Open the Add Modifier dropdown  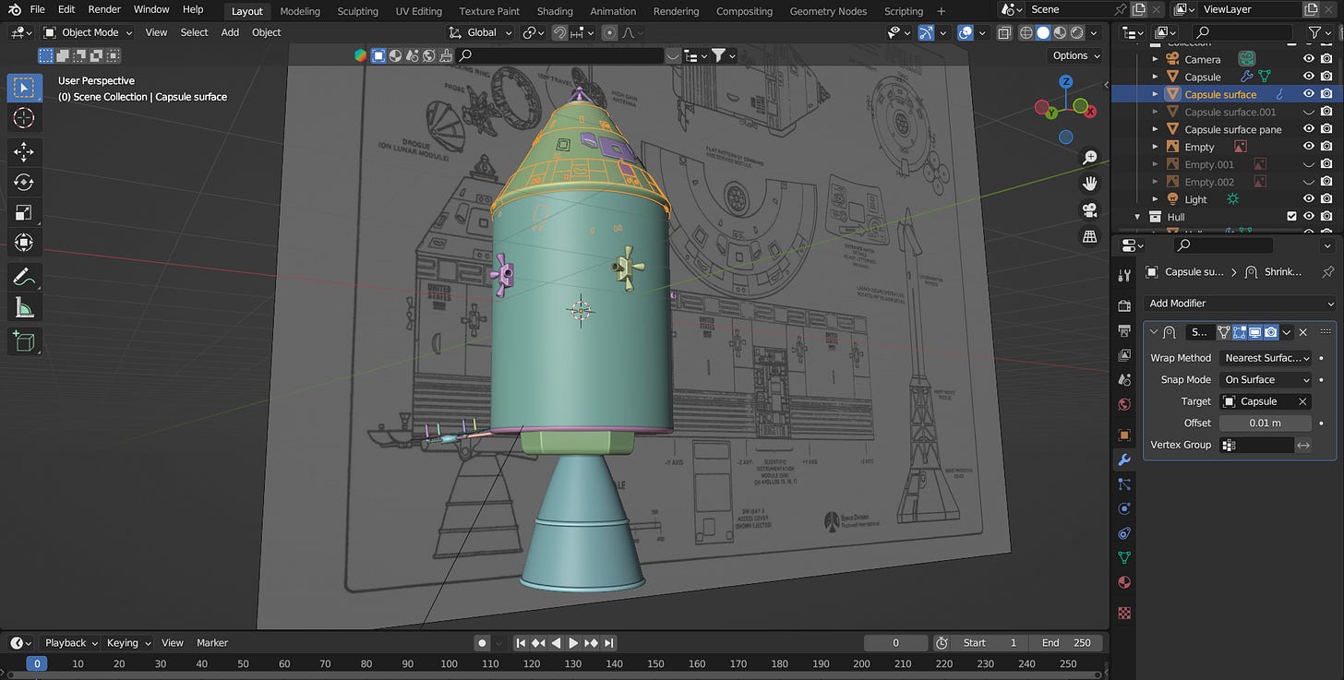pyautogui.click(x=1240, y=304)
